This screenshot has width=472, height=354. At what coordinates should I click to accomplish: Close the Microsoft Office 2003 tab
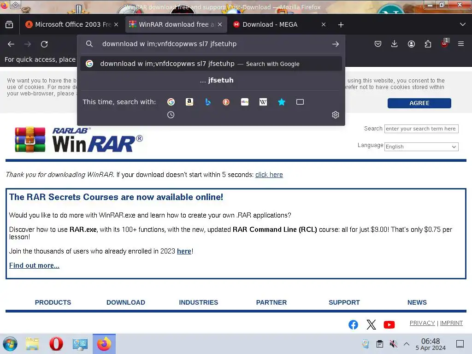pyautogui.click(x=116, y=24)
